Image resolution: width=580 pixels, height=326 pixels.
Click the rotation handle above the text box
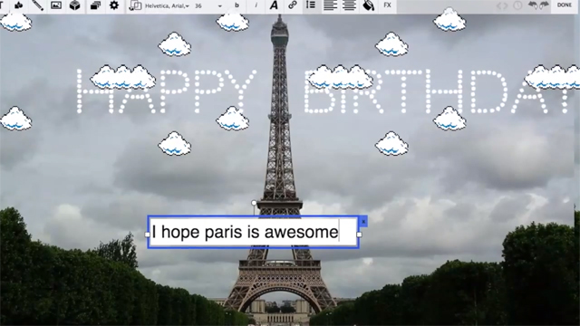pyautogui.click(x=254, y=203)
